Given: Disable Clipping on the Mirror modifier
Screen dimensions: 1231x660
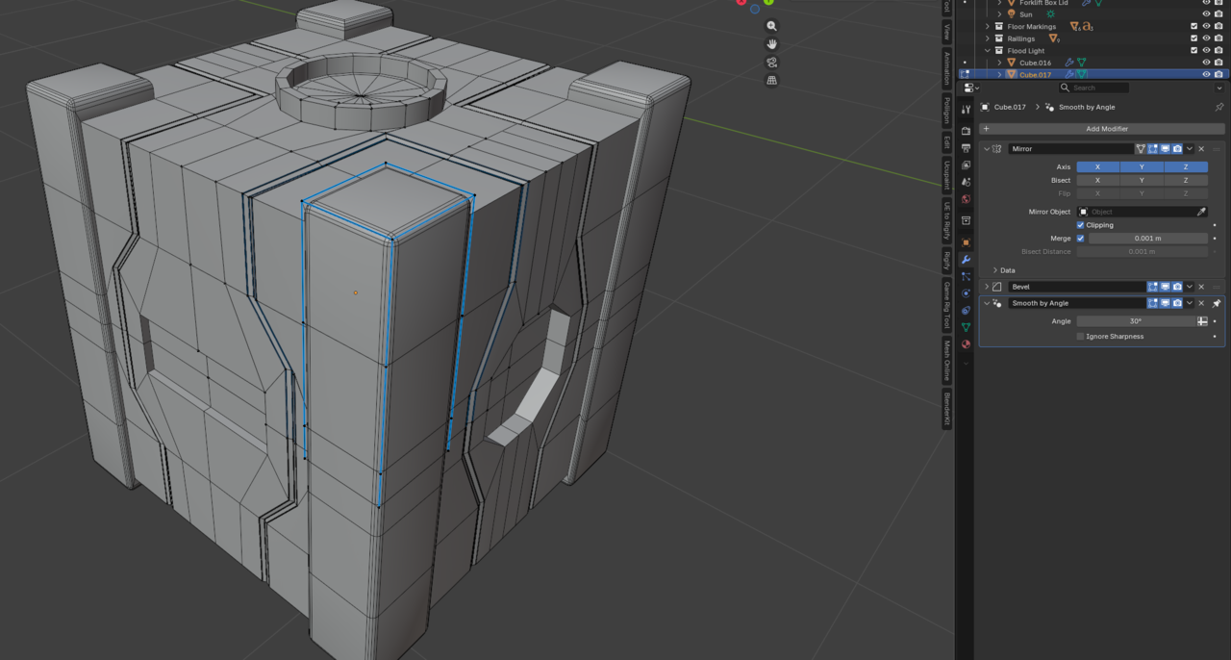Looking at the screenshot, I should (1080, 225).
